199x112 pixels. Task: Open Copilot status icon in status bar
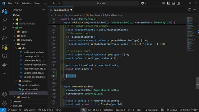[x=162, y=110]
